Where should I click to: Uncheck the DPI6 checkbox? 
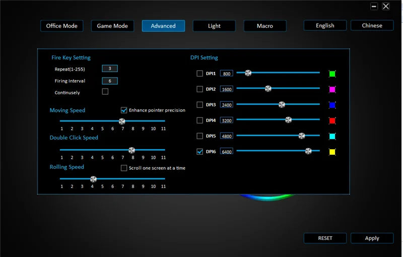(x=199, y=152)
